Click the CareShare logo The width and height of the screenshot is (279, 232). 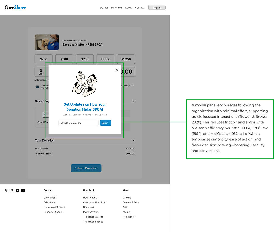tap(15, 7)
